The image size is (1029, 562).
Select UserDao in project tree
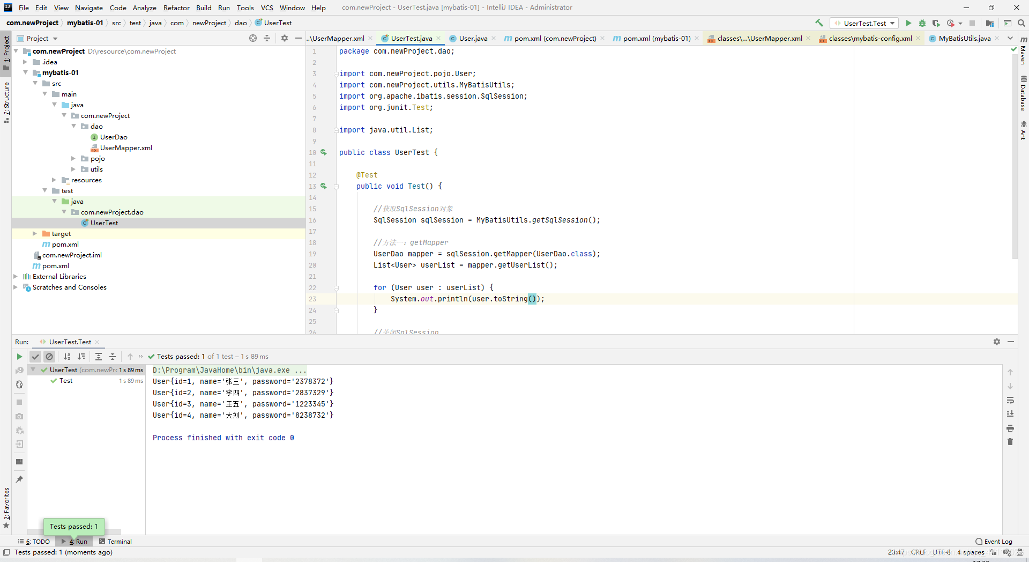[114, 137]
